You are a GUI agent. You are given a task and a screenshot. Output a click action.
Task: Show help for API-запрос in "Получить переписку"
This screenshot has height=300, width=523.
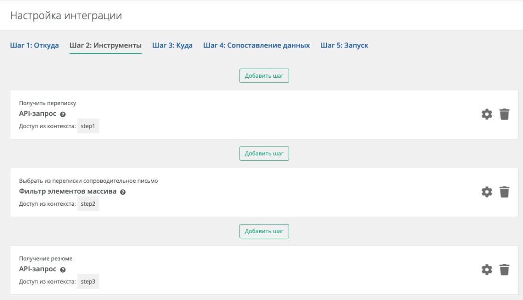pos(63,114)
